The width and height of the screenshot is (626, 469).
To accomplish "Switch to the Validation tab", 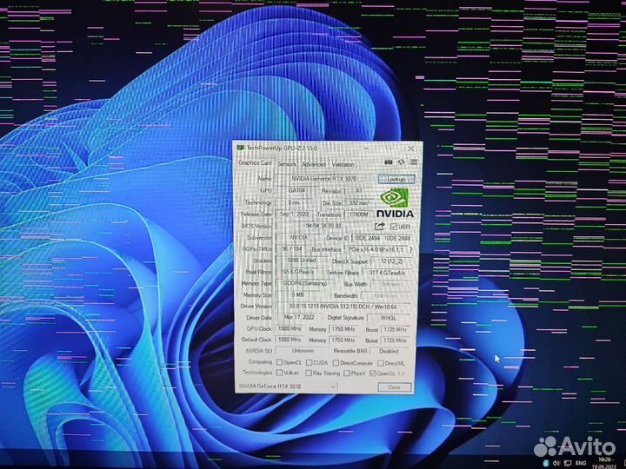I will pos(343,164).
